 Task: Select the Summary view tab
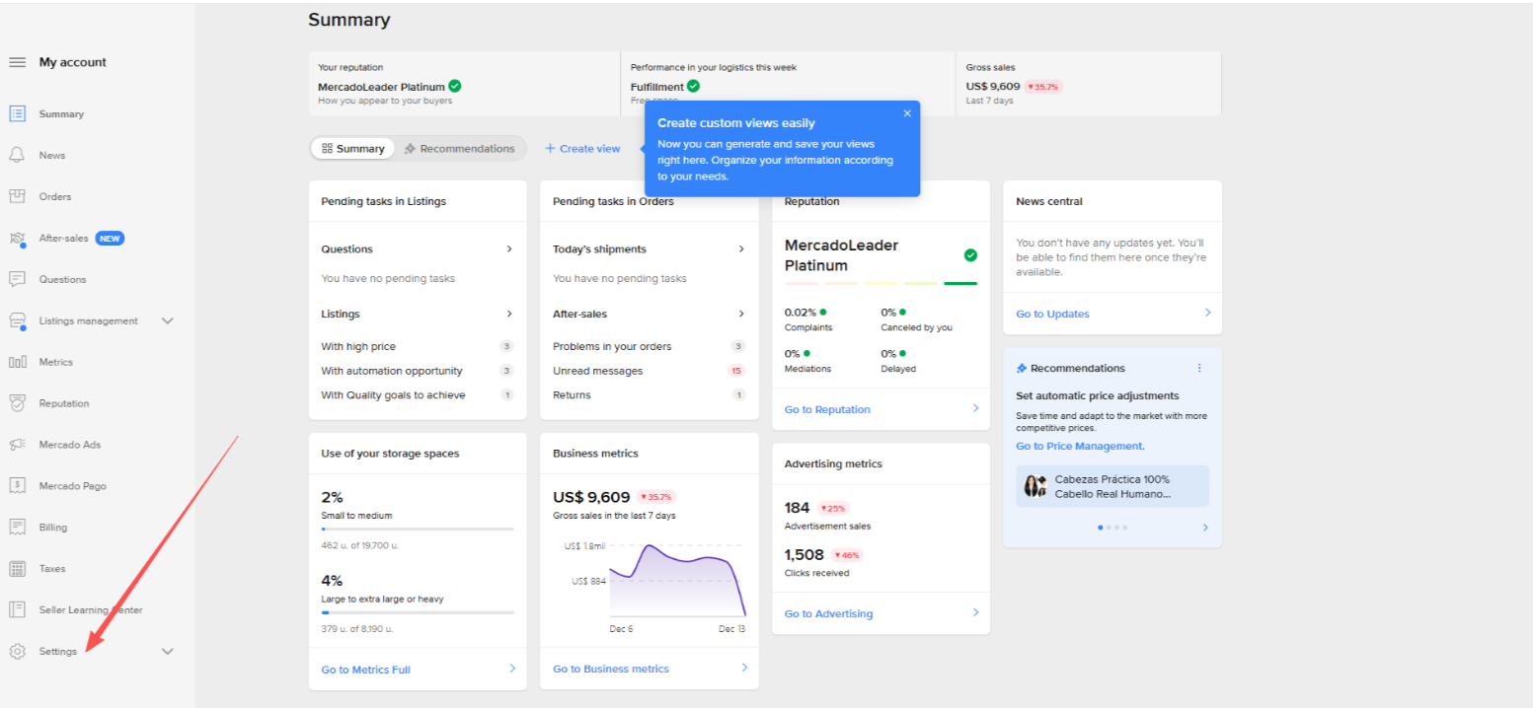(353, 149)
